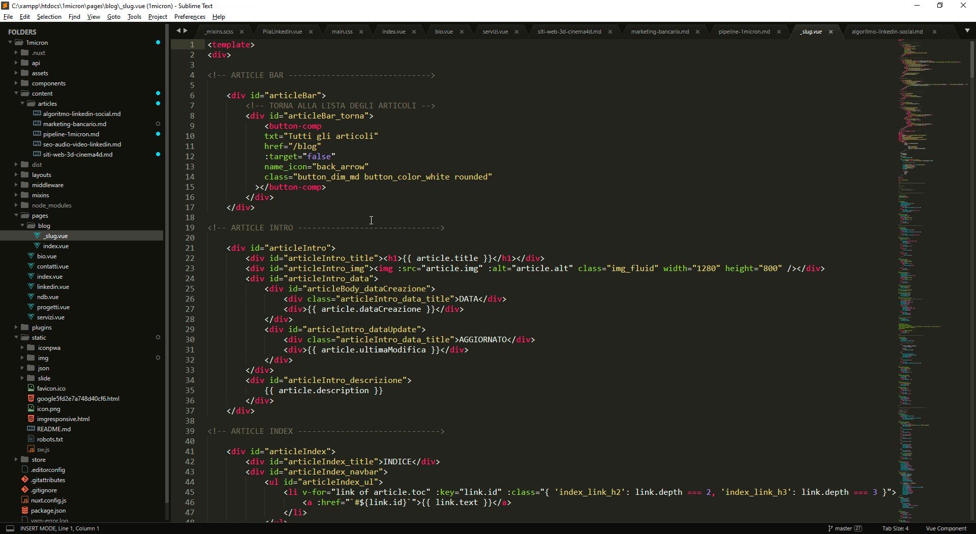
Task: Click Vue Component syntax selector in status bar
Action: 945,528
